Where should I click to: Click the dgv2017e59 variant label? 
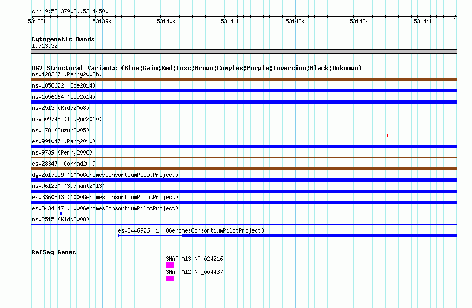[105, 175]
